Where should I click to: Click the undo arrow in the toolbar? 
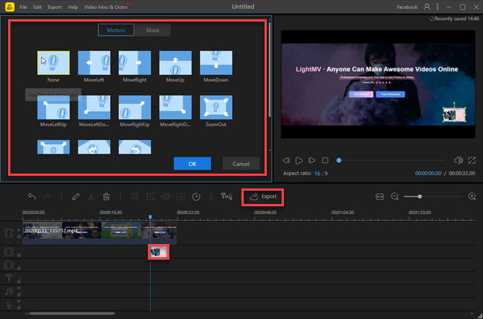[x=32, y=197]
